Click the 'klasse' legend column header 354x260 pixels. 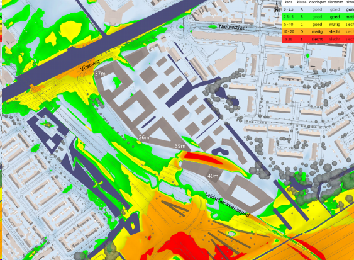pyautogui.click(x=302, y=2)
